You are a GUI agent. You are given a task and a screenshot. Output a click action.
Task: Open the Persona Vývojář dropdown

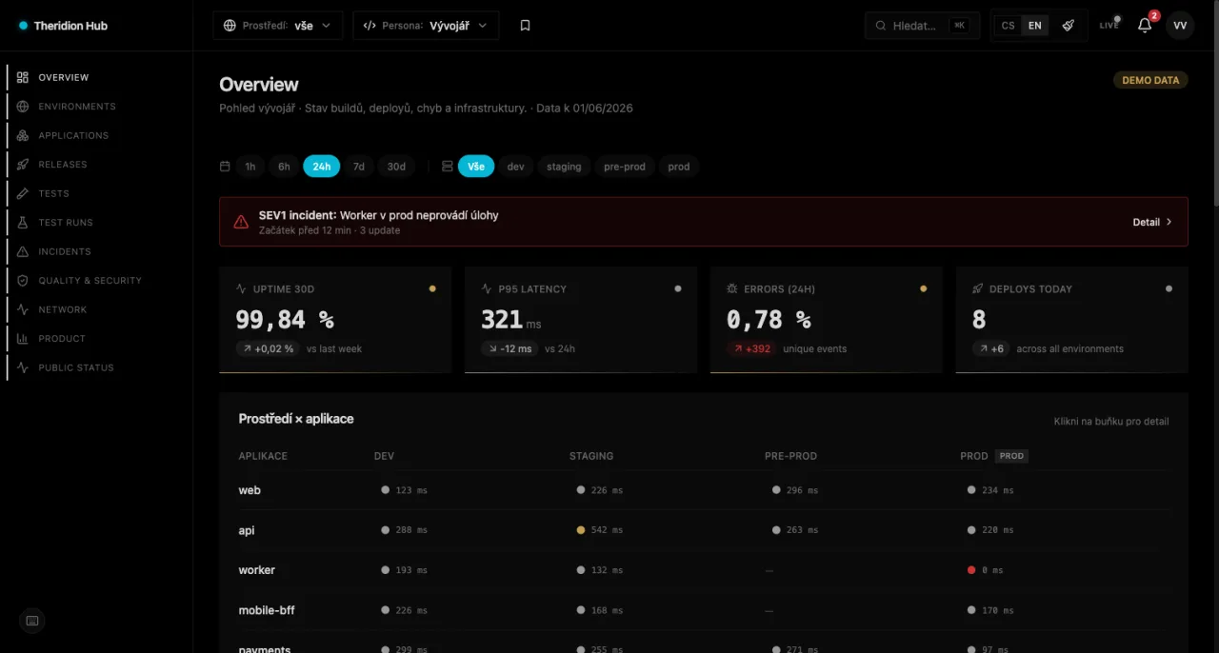[426, 26]
